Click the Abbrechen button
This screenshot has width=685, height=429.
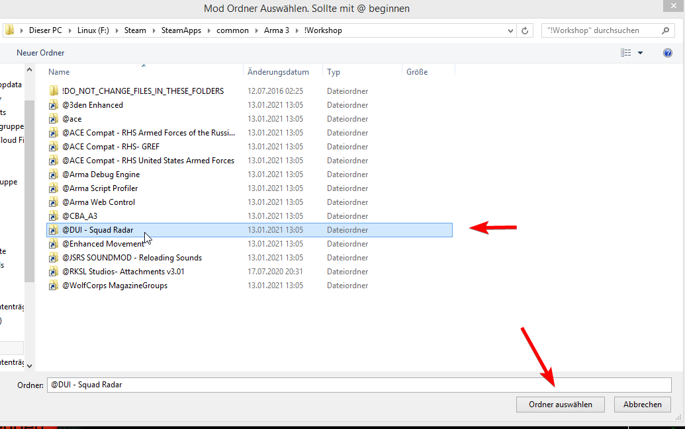coord(642,405)
